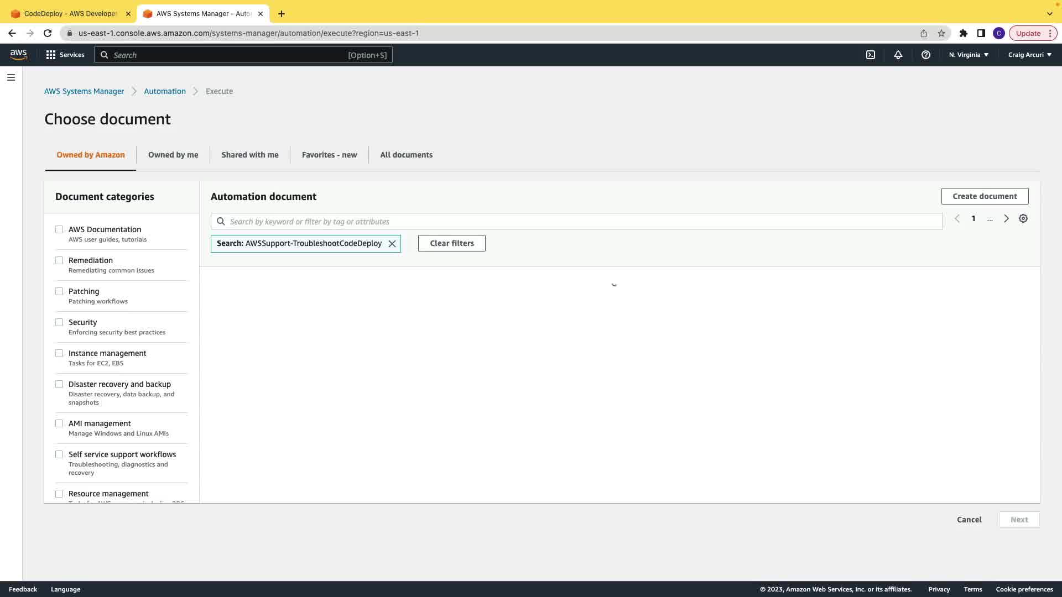Screen dimensions: 1062x597
Task: Expand the N. Virginia region dropdown
Action: tap(969, 55)
